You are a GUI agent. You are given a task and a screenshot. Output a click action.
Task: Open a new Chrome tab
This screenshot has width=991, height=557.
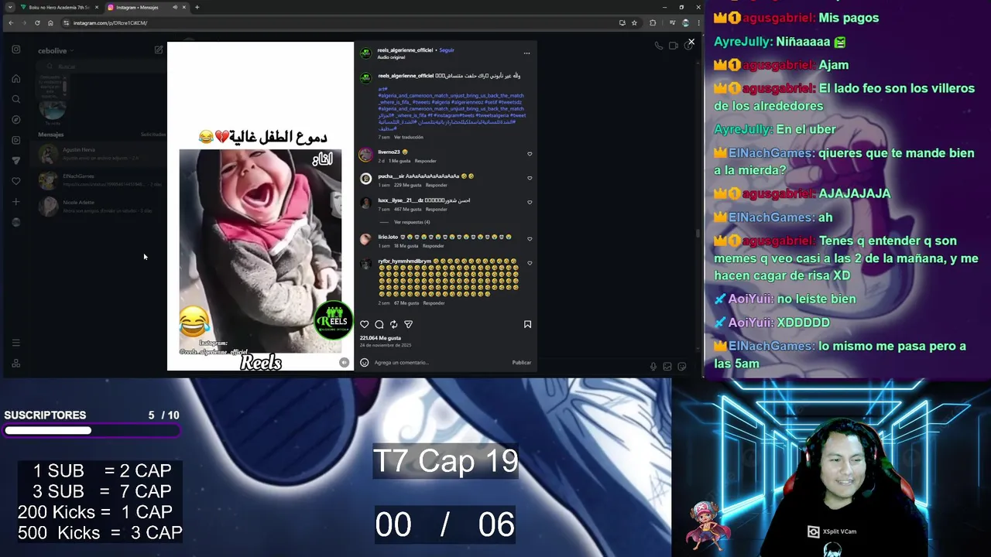(197, 7)
